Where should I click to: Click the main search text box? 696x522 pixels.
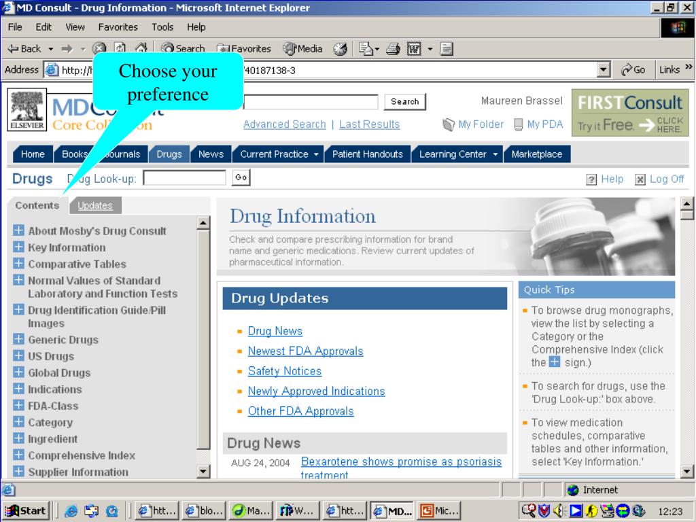(x=311, y=102)
